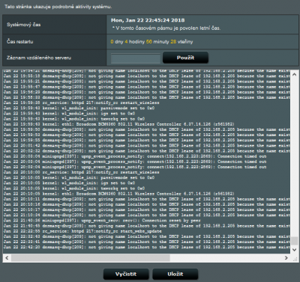Click the horizontal scrollbar thumb
The height and width of the screenshot is (282, 300).
click(91, 258)
